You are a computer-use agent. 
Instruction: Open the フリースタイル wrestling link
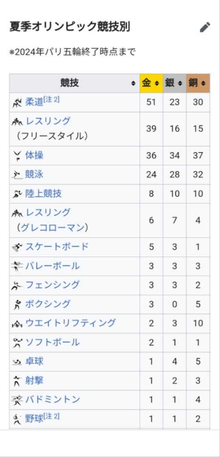click(x=48, y=120)
